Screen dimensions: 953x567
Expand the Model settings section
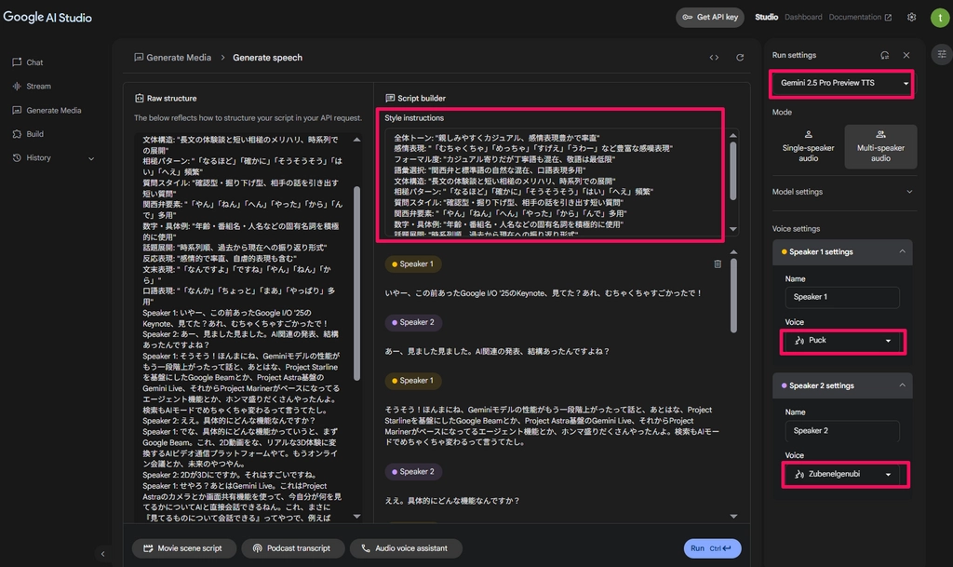coord(841,192)
